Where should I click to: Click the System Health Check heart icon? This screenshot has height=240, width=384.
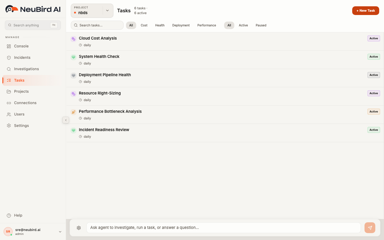tap(73, 57)
